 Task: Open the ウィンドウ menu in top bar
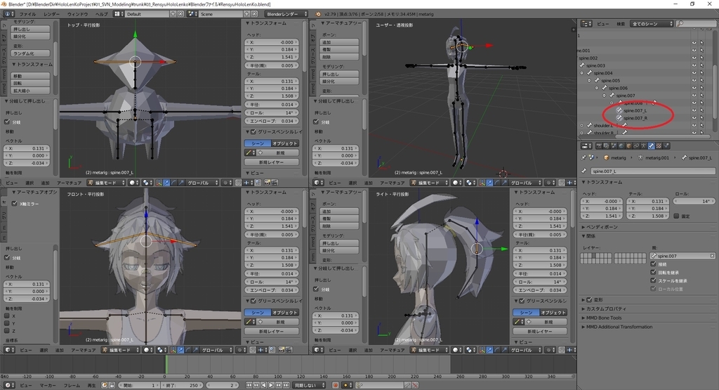(x=77, y=14)
